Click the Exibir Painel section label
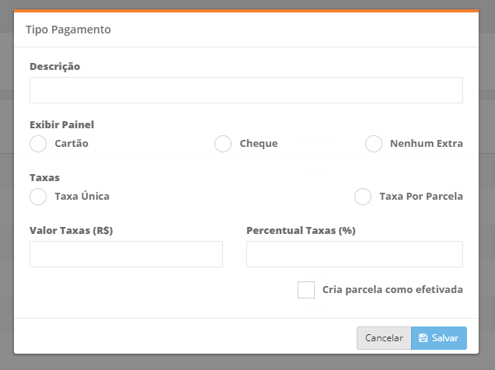The image size is (495, 370). click(62, 124)
